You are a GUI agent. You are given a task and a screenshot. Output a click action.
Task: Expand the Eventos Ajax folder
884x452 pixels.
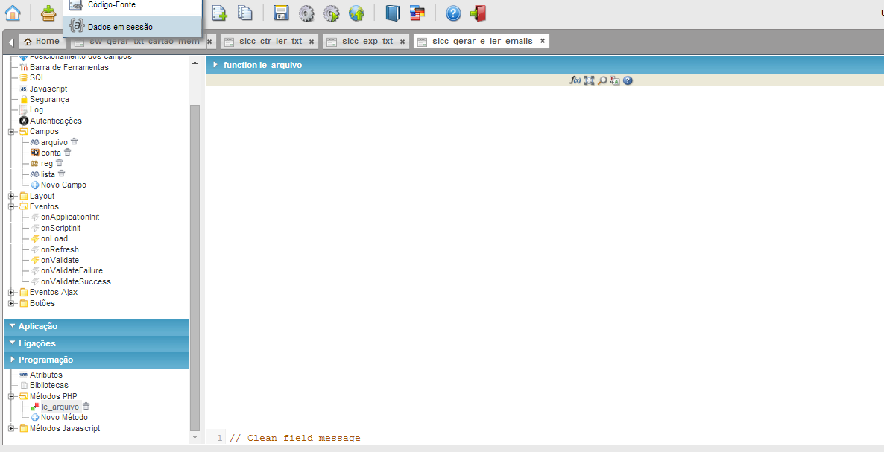11,293
